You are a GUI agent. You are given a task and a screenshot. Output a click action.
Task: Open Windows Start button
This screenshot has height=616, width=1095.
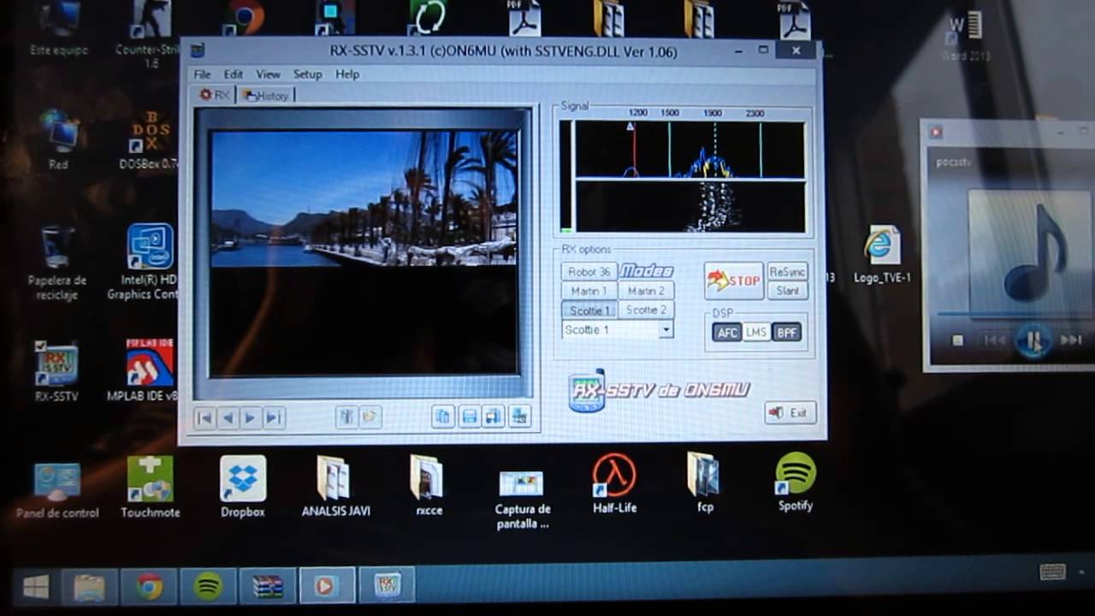point(36,587)
